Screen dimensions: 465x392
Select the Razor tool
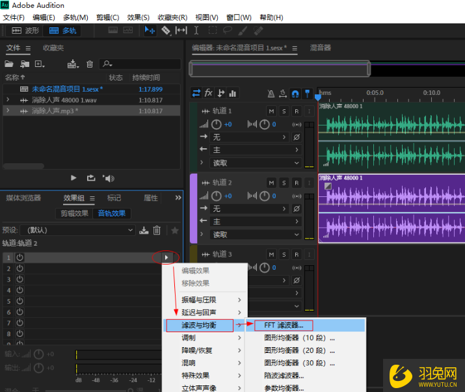(166, 31)
